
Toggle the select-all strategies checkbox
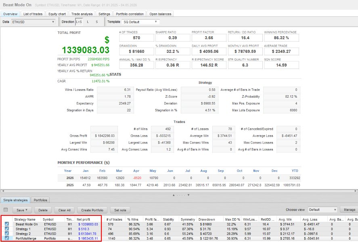pos(6,210)
